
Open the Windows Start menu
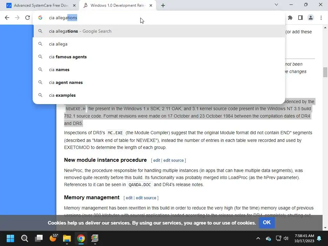(10, 238)
